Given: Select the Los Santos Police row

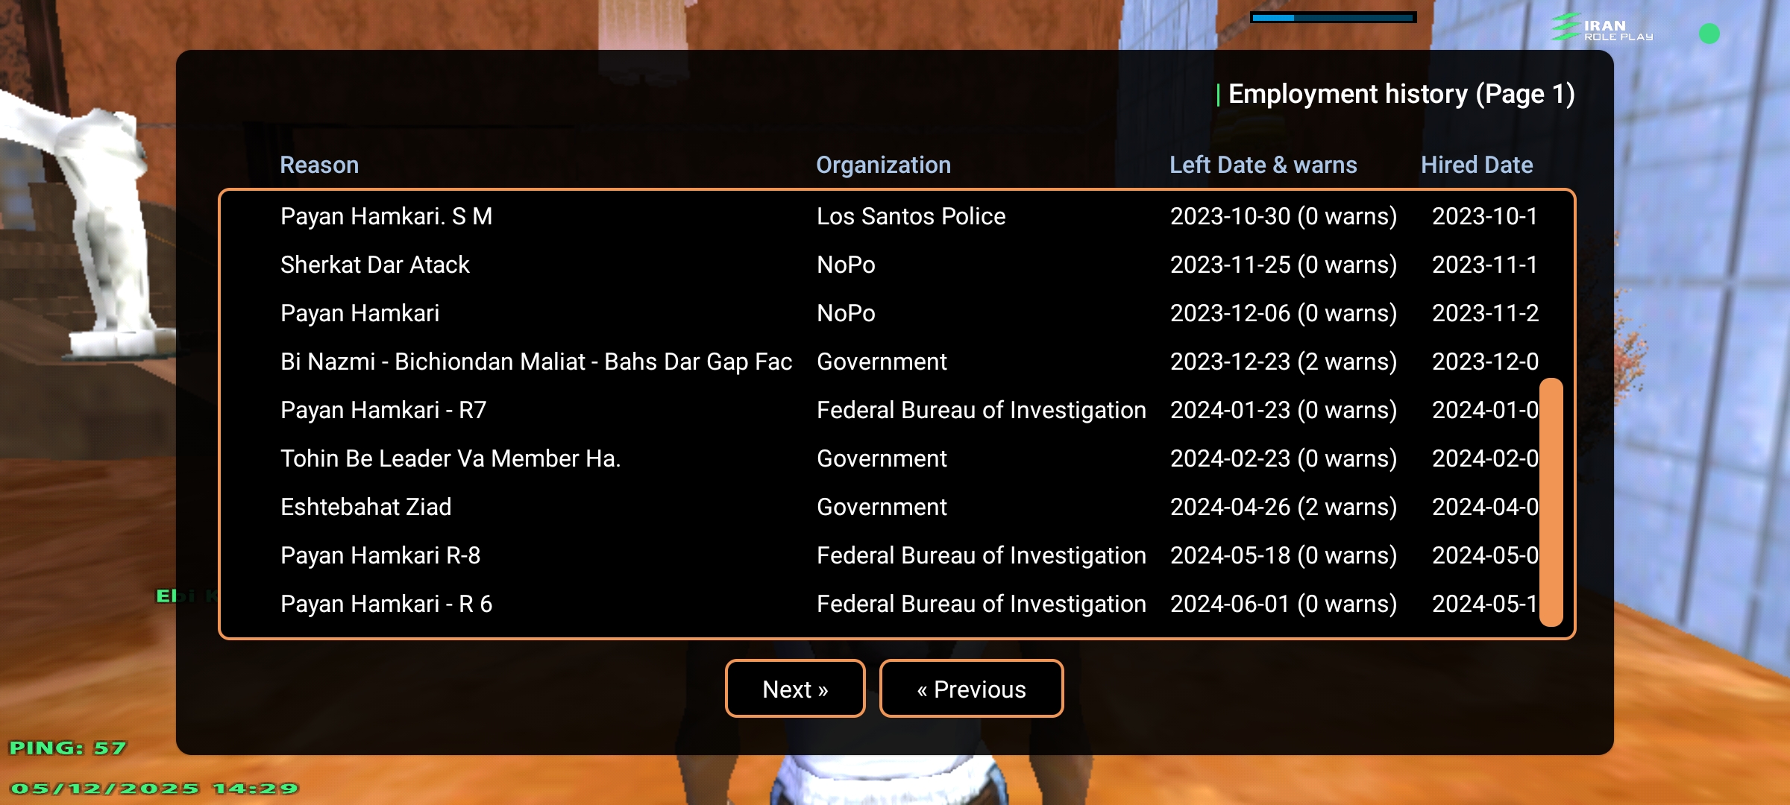Looking at the screenshot, I should 910,216.
